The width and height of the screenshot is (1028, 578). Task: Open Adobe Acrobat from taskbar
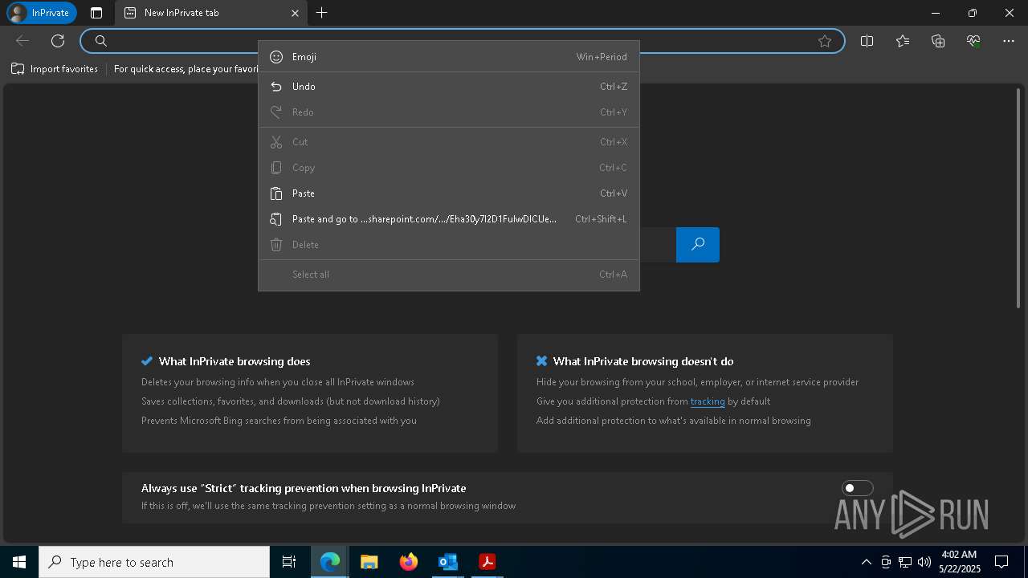pos(487,562)
